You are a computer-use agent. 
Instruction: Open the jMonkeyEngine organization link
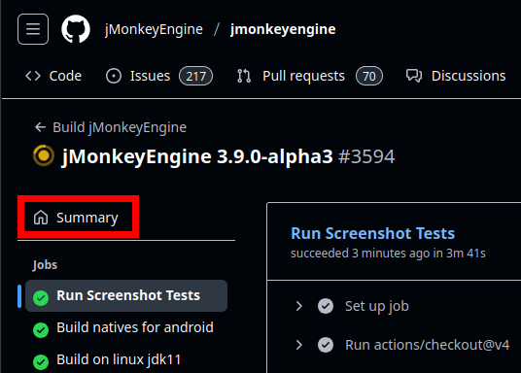[x=154, y=29]
